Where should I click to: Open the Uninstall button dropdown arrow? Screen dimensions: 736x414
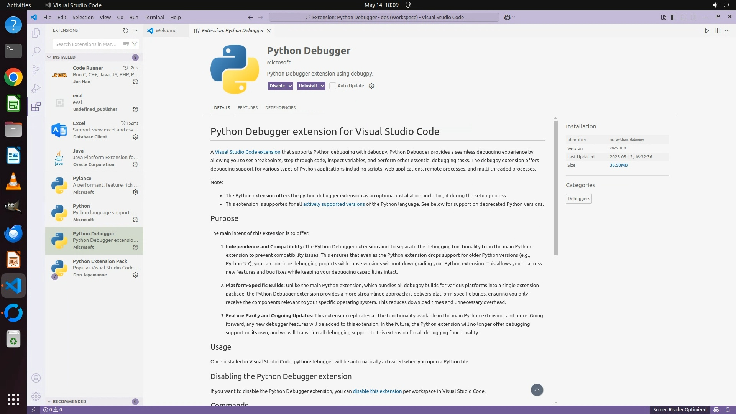(322, 86)
